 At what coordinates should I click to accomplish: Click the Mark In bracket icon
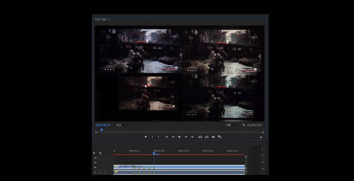pyautogui.click(x=153, y=137)
